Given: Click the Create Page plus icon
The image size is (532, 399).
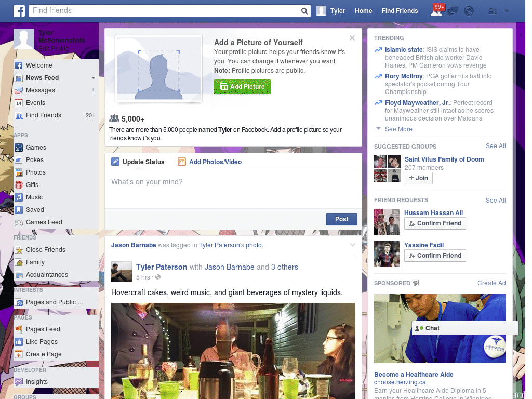Looking at the screenshot, I should [19, 354].
